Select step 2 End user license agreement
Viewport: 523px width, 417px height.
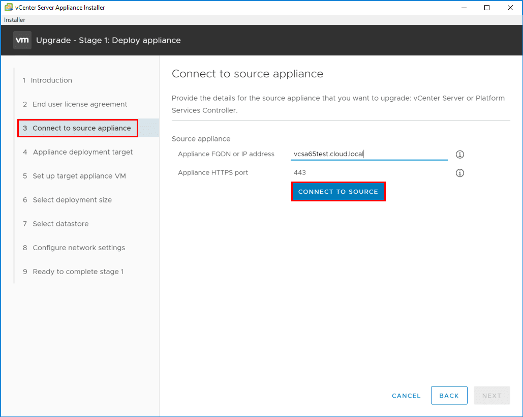80,104
